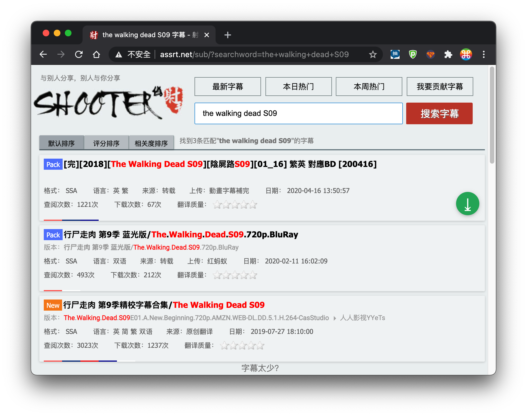
Task: Open the colorful command-key profile icon
Action: (466, 54)
